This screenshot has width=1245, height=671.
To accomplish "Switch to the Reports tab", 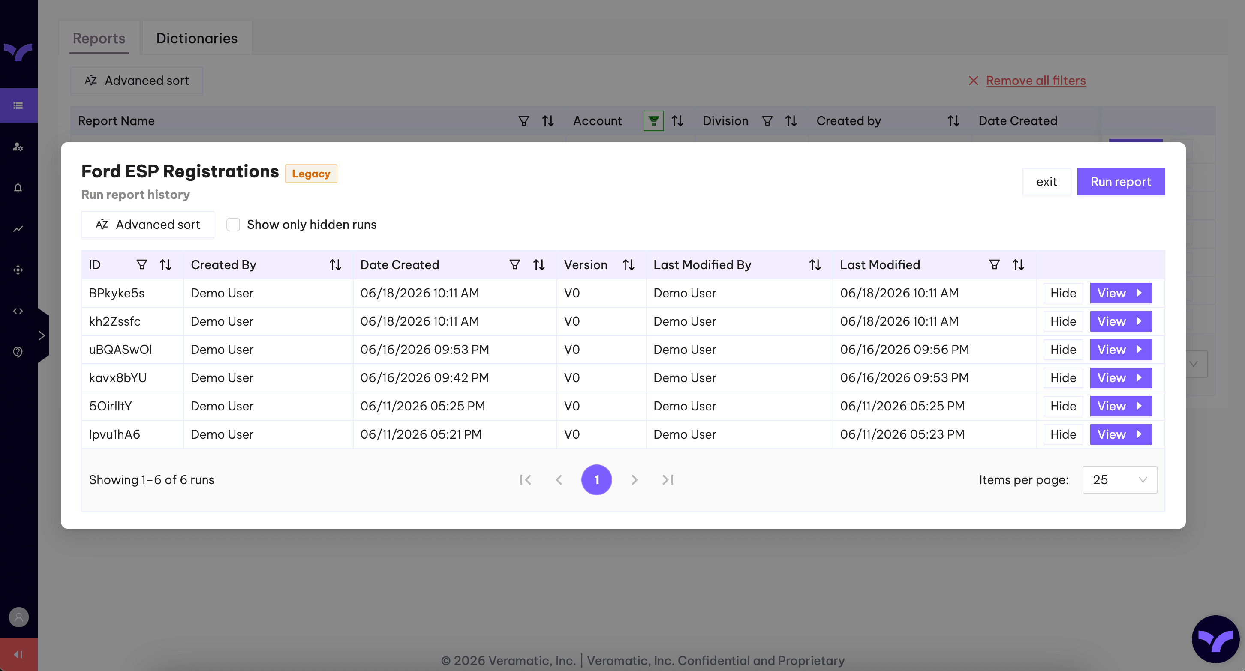I will 99,38.
